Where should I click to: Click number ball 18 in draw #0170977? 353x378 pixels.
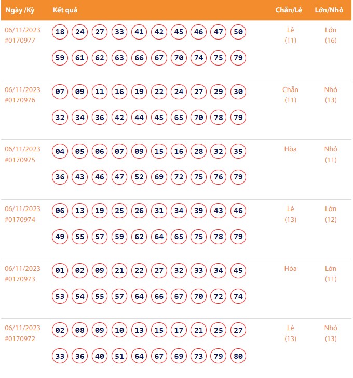click(x=60, y=32)
